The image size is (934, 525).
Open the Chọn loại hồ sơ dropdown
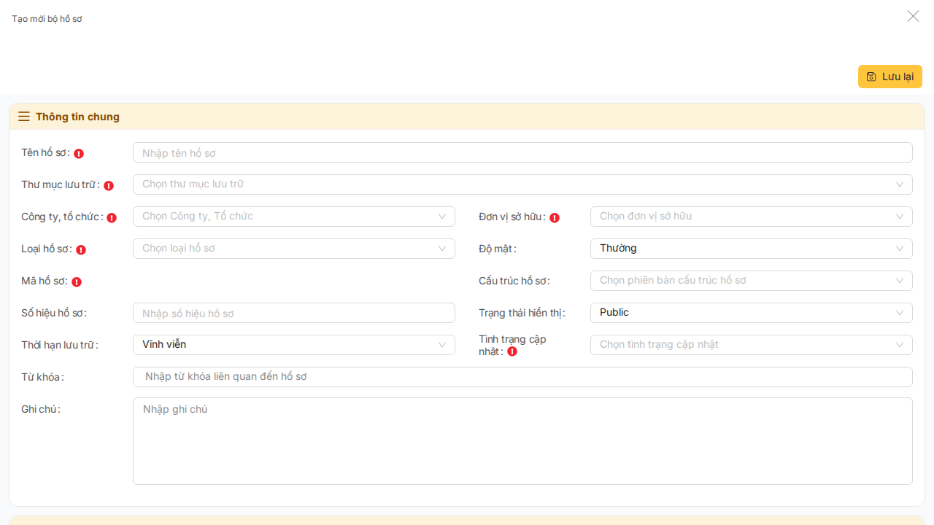coord(293,249)
